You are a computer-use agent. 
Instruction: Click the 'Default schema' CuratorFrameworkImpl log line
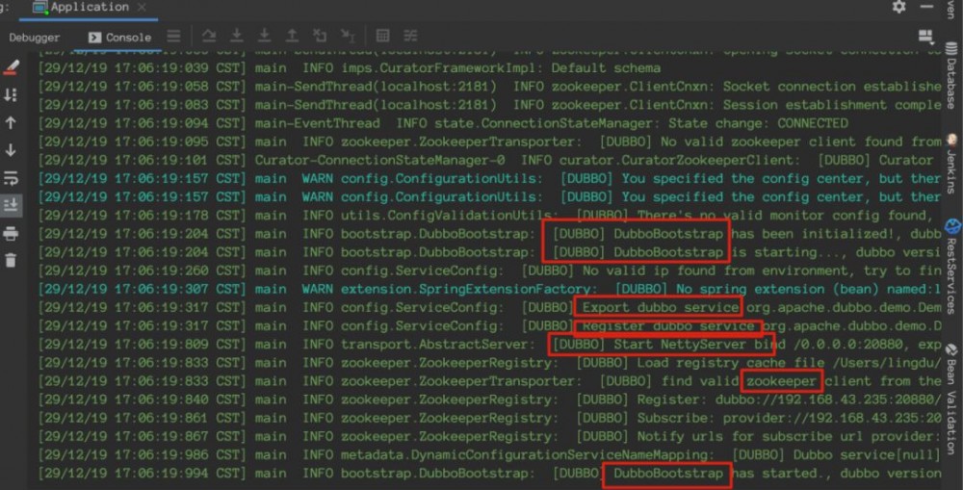(350, 67)
